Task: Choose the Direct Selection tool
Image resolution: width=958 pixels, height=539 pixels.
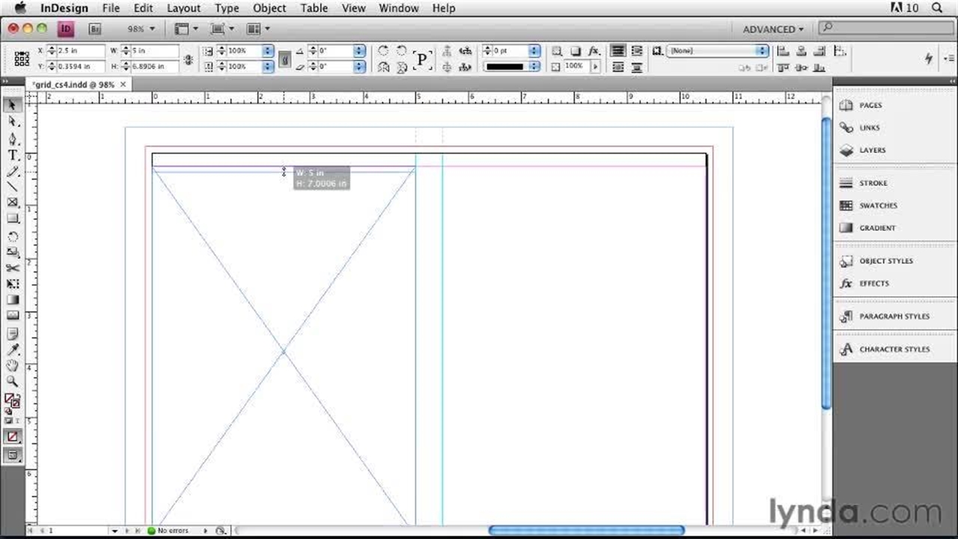Action: (12, 121)
